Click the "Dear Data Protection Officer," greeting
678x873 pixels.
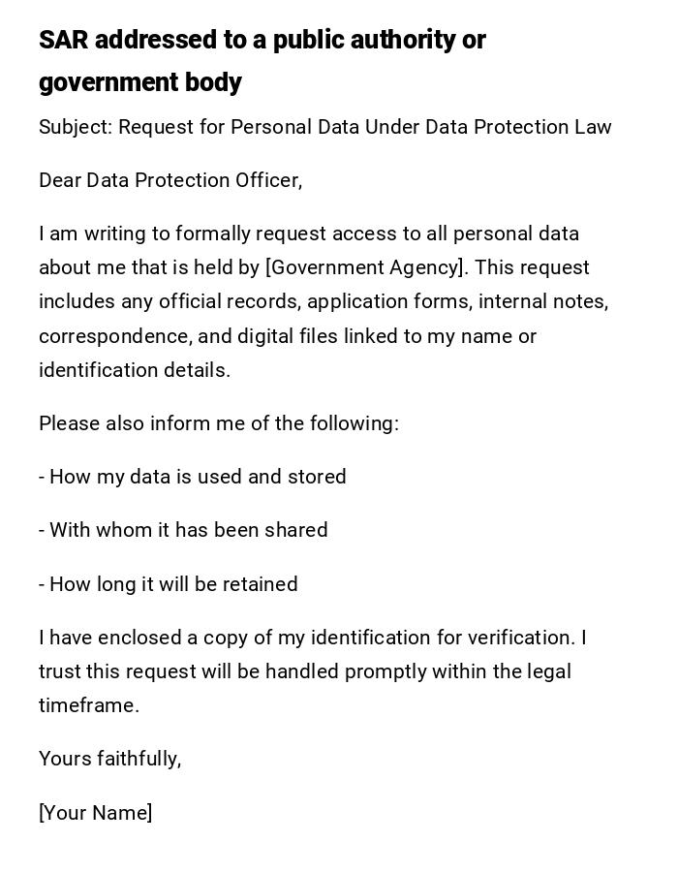pos(170,180)
